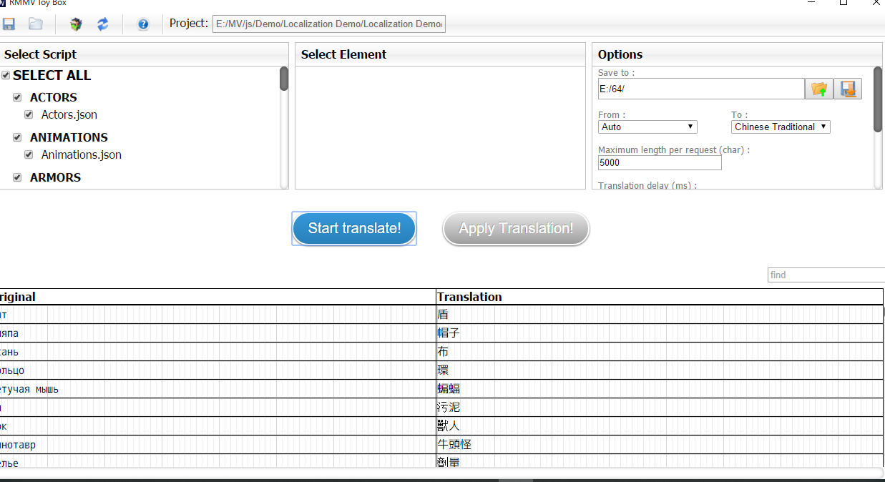Select the translation cell "牛頭怪"
The height and width of the screenshot is (482, 885).
pos(660,445)
